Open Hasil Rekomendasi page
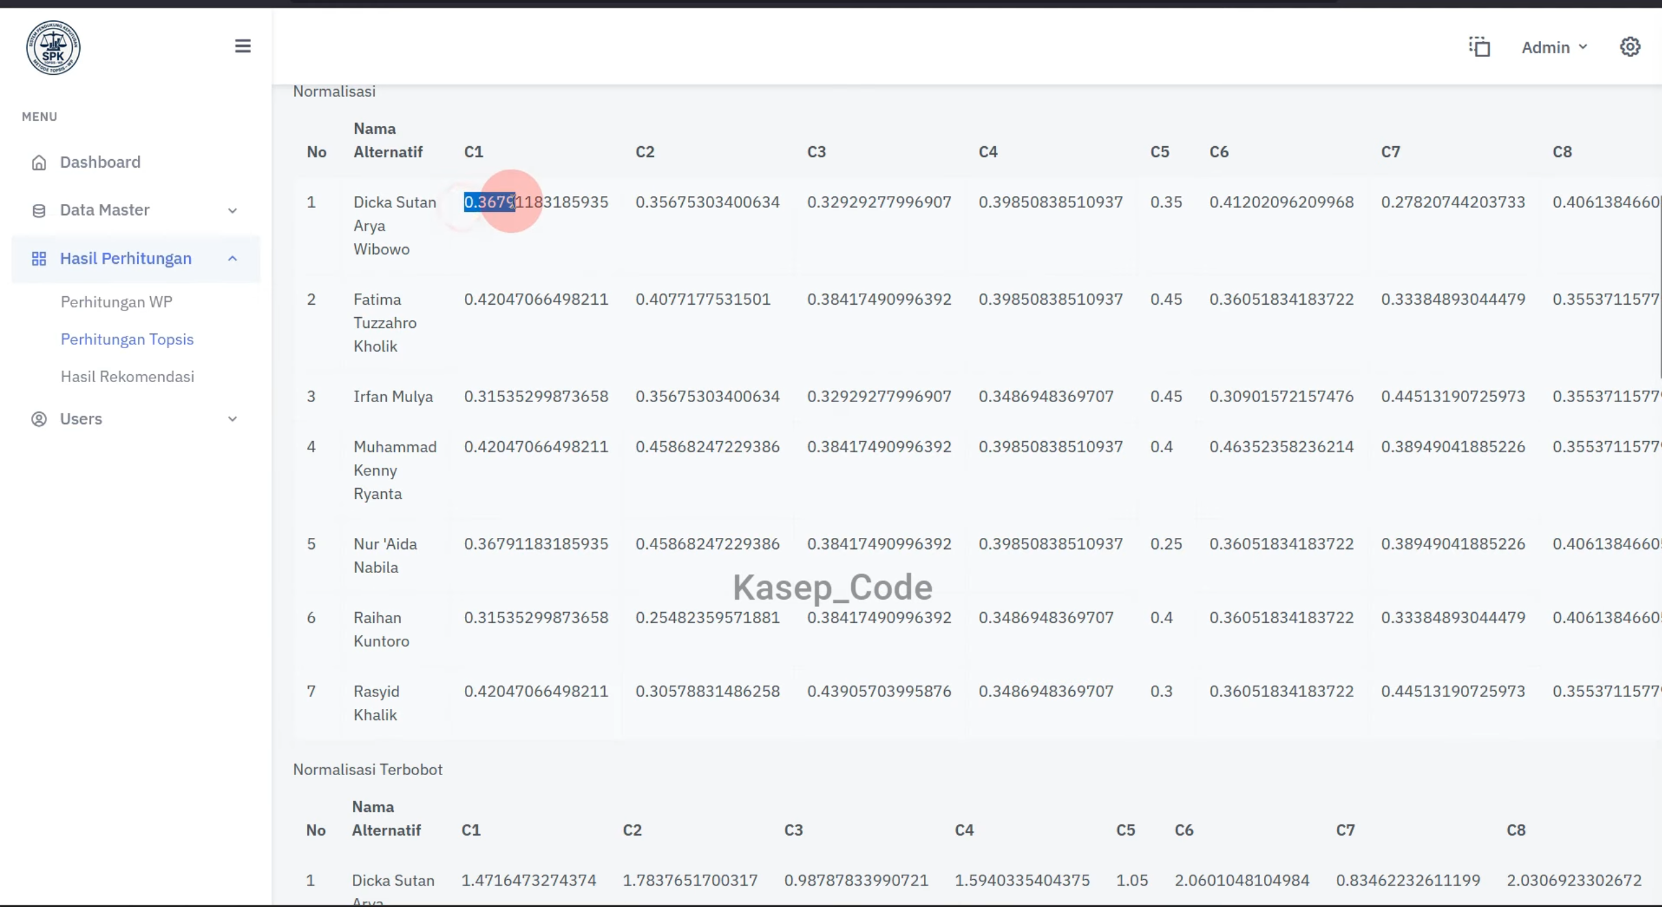 click(127, 377)
